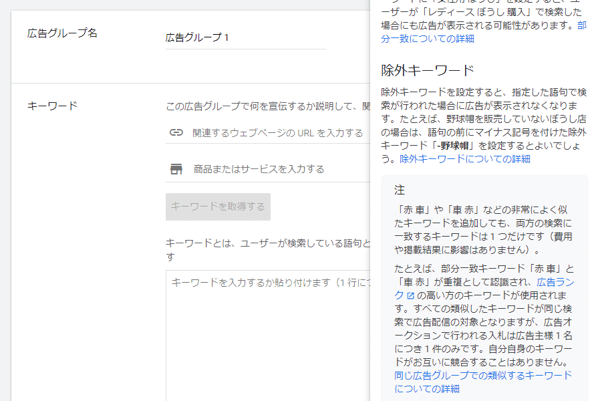Click the text starting キーワードとは、ユーザーが検索

click(268, 250)
